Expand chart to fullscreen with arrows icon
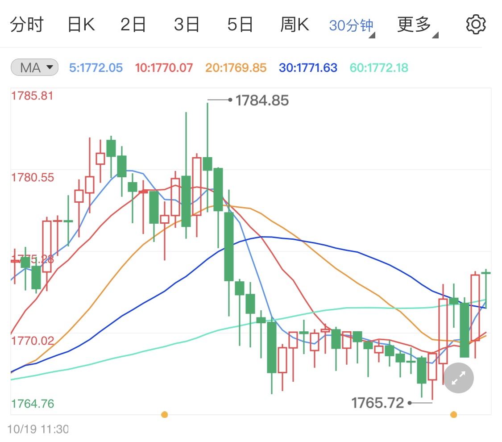Screen dimensions: 502x442 click(x=458, y=378)
